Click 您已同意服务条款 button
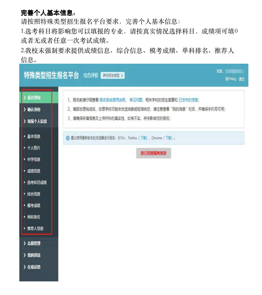This screenshot has height=295, width=262. 154,153
